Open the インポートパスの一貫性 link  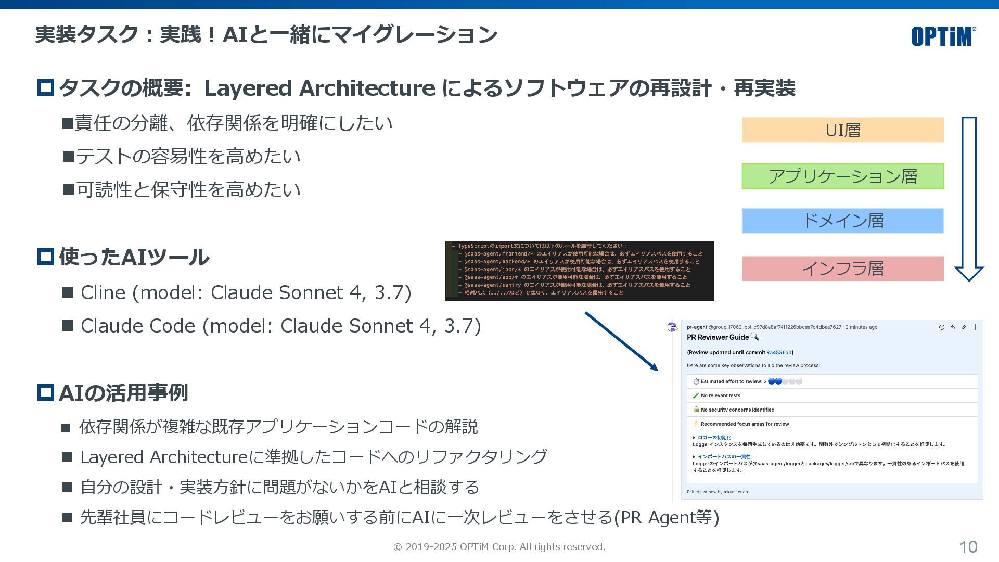click(x=724, y=457)
